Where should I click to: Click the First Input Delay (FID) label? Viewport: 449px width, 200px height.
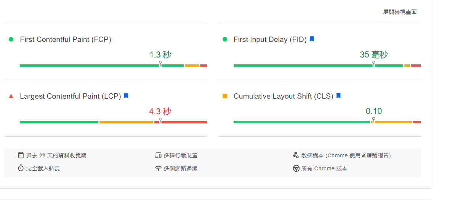pyautogui.click(x=270, y=39)
